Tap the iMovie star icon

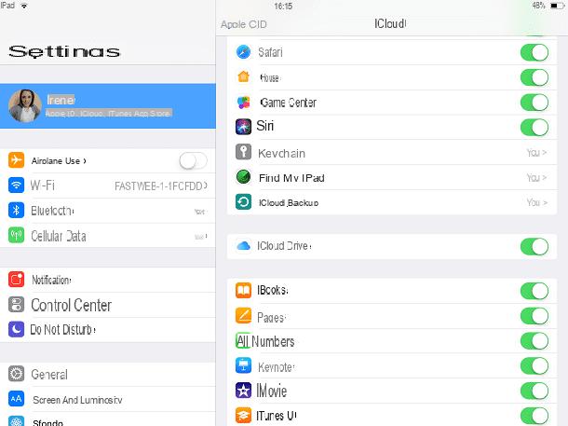pyautogui.click(x=243, y=391)
